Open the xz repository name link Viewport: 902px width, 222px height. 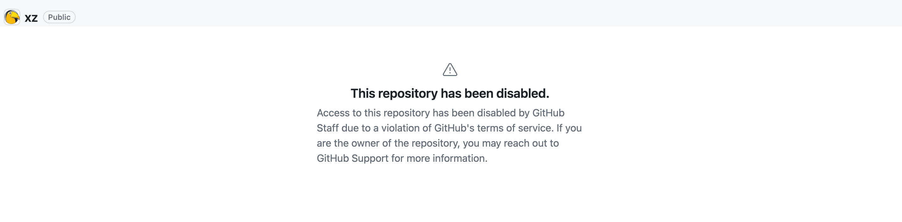[x=31, y=18]
